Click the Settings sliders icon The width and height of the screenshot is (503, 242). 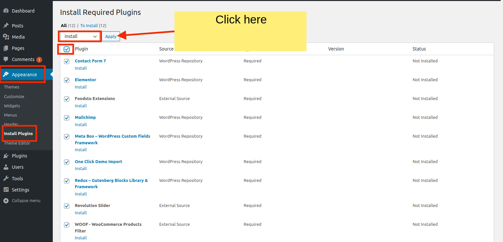tap(6, 190)
